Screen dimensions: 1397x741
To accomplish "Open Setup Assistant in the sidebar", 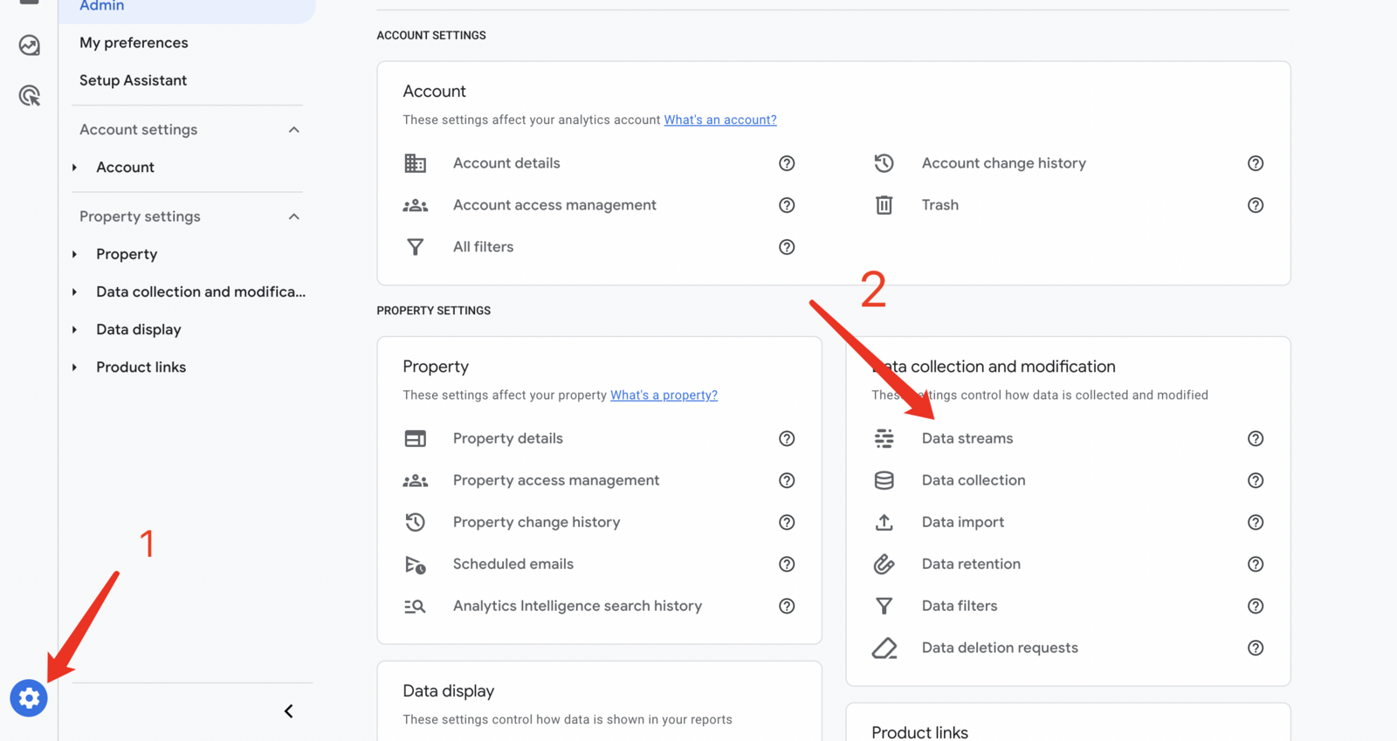I will (x=133, y=80).
